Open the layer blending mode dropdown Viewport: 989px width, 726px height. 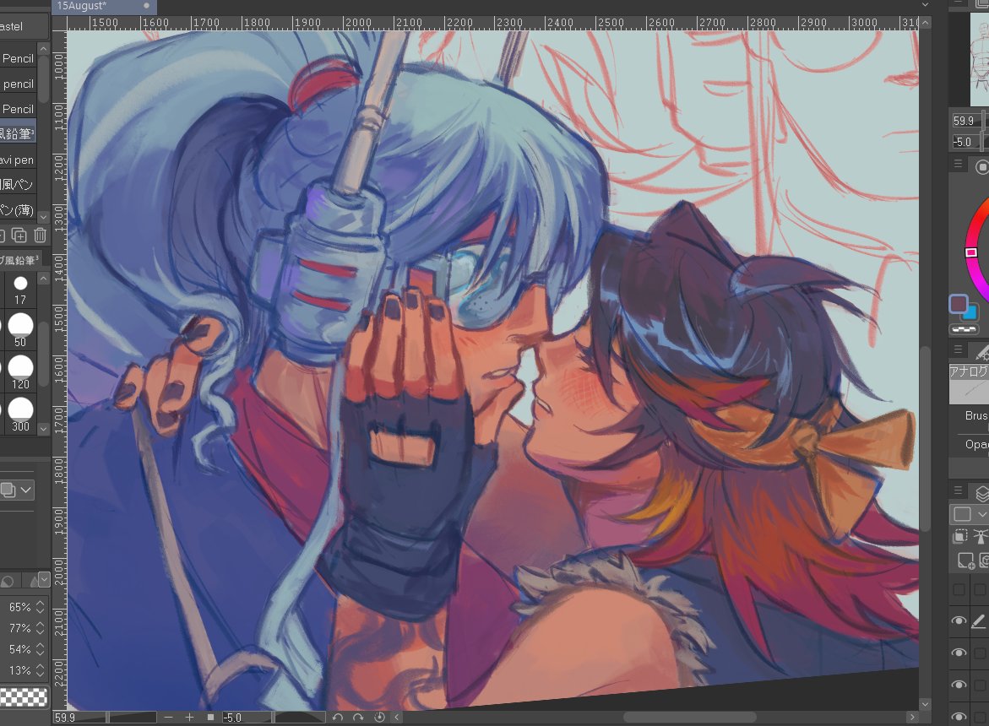point(970,514)
